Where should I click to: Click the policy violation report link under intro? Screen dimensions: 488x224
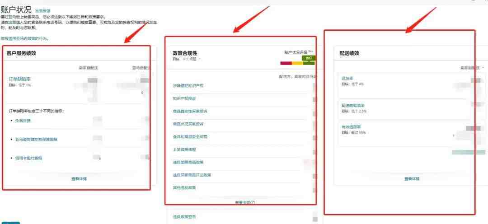pos(24,39)
